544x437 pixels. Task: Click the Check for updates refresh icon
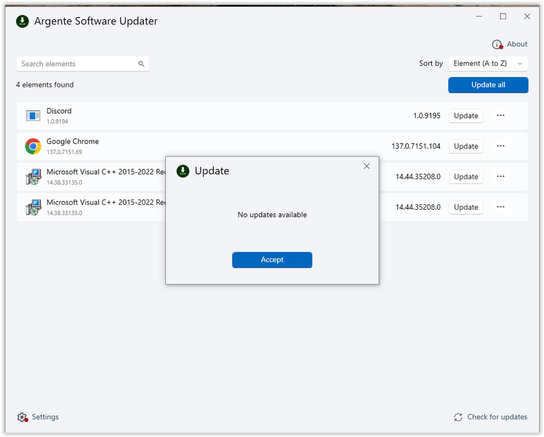pyautogui.click(x=458, y=417)
